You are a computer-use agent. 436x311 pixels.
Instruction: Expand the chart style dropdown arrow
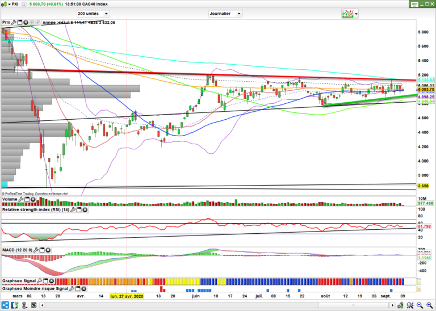tap(356, 13)
